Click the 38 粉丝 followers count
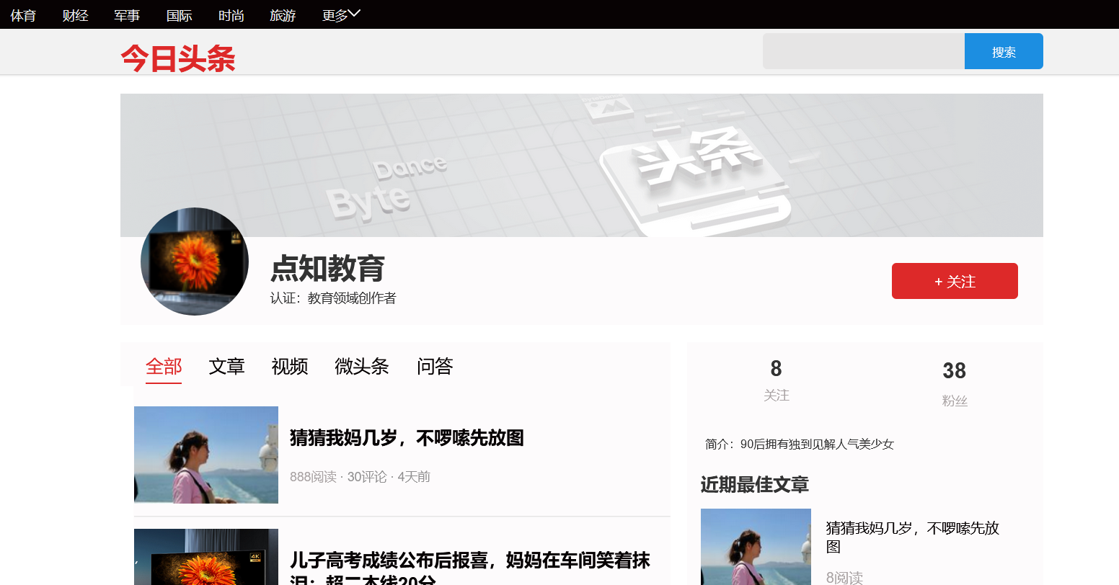This screenshot has width=1119, height=585. (x=955, y=383)
